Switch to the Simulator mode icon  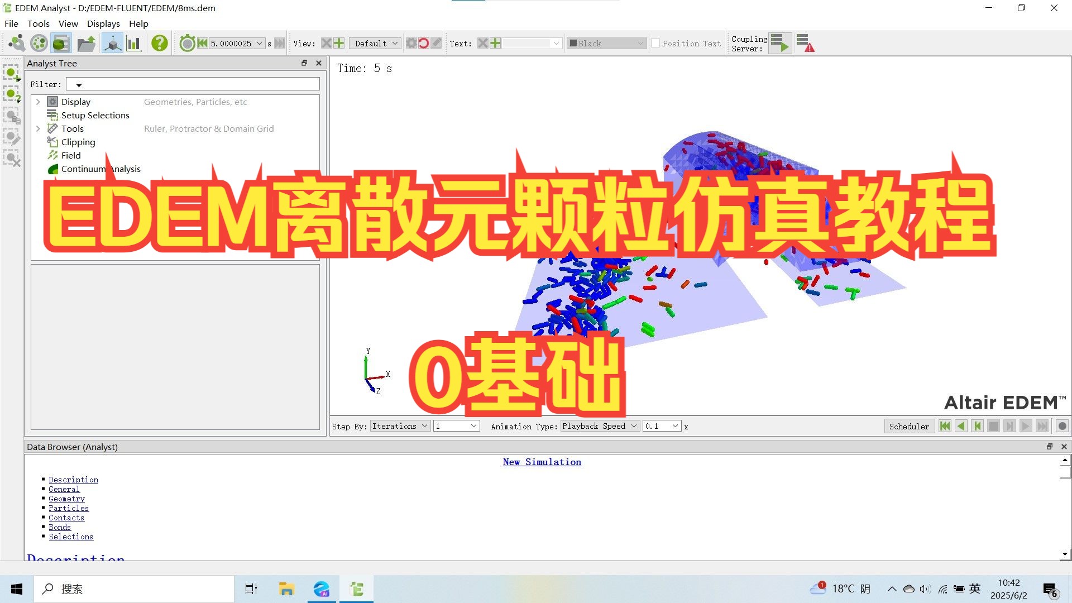pyautogui.click(x=39, y=43)
